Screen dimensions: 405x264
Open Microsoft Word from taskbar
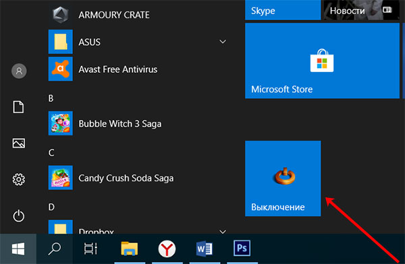pos(205,249)
